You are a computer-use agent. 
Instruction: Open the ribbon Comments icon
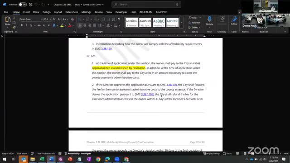[x=240, y=12]
